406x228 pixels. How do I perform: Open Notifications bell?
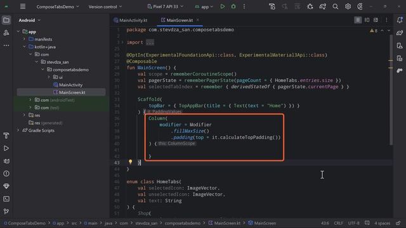tap(400, 20)
